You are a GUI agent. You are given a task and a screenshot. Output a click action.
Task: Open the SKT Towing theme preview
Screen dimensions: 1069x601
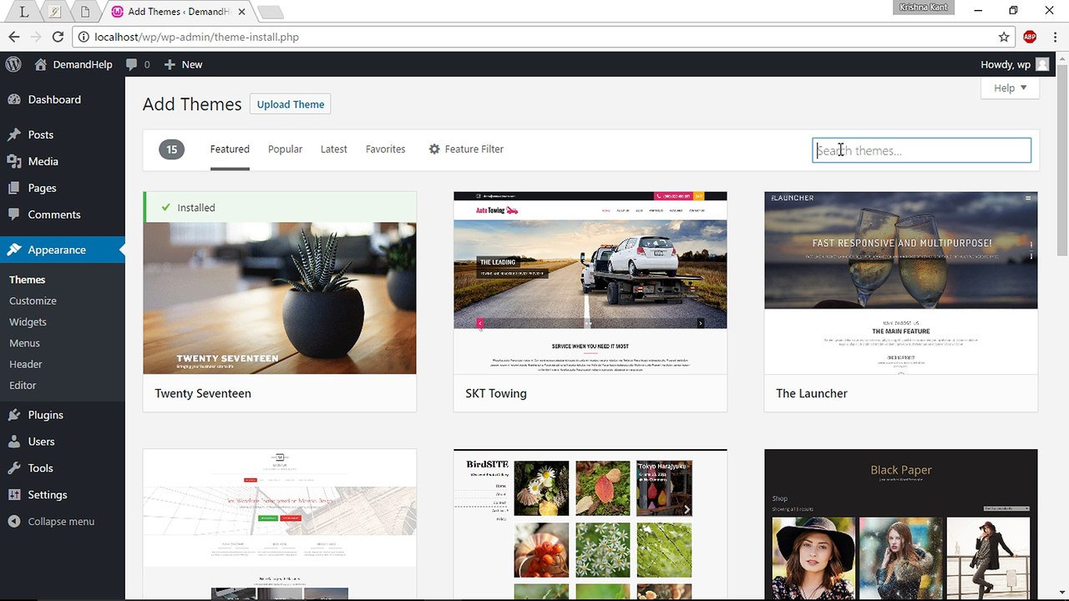(x=590, y=283)
